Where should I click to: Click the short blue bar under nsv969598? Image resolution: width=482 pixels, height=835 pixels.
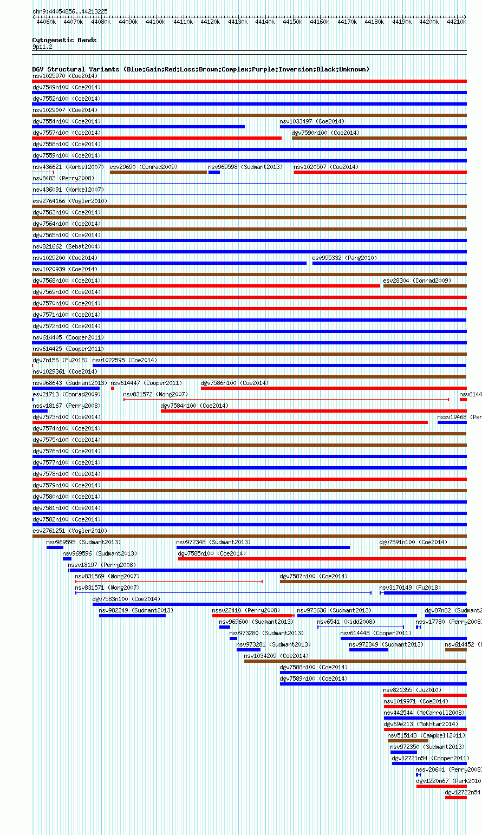pos(214,172)
